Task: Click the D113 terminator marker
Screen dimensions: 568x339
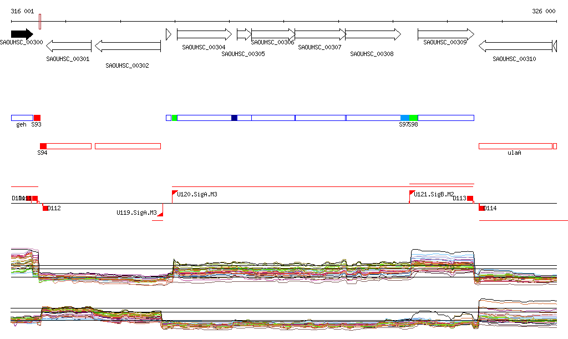Action: (x=470, y=198)
